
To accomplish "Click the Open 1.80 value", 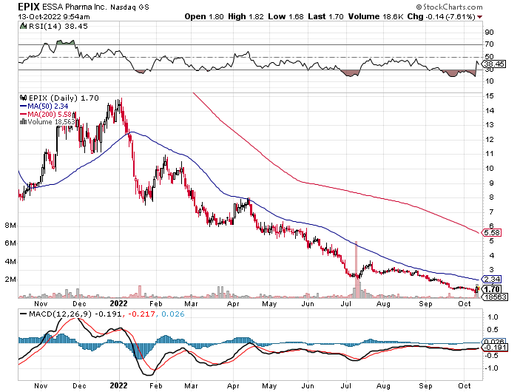I will point(204,16).
